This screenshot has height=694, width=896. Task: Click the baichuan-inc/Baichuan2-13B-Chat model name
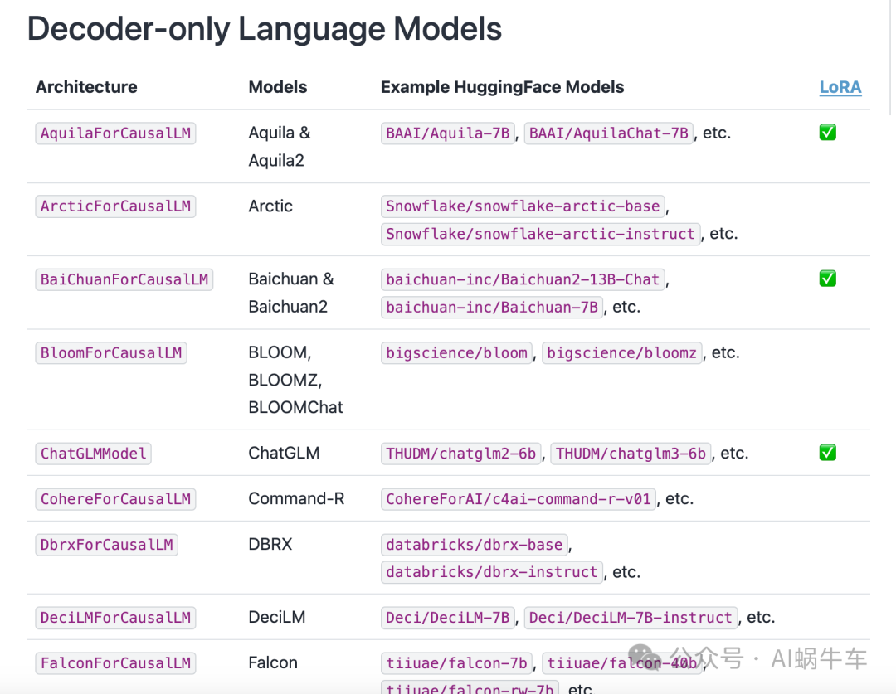coord(523,279)
